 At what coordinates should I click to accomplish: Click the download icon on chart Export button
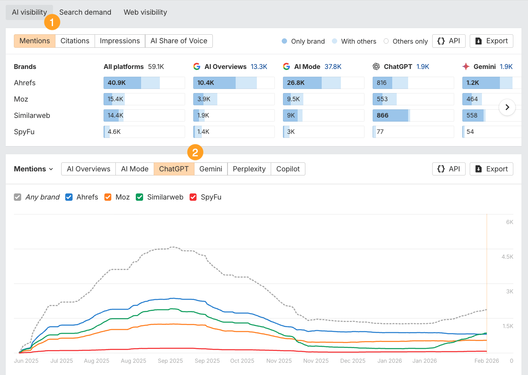tap(479, 169)
